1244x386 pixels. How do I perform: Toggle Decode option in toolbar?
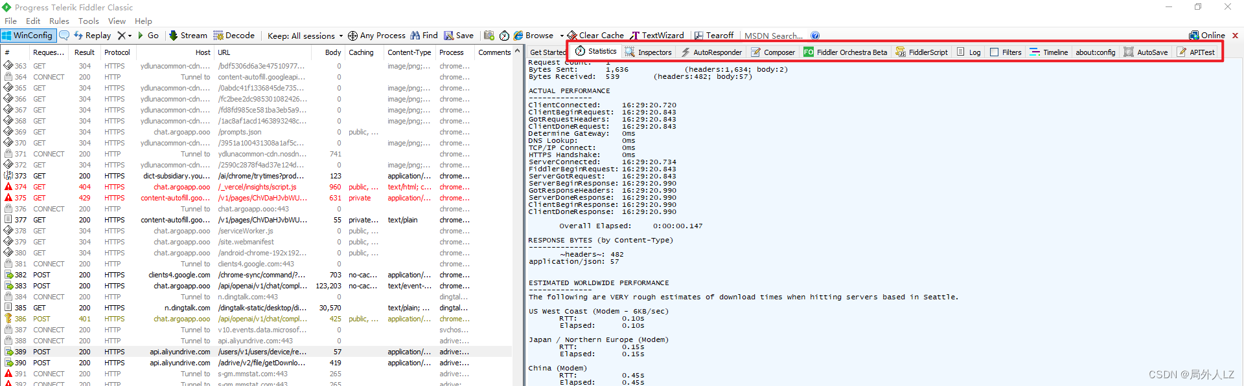234,36
